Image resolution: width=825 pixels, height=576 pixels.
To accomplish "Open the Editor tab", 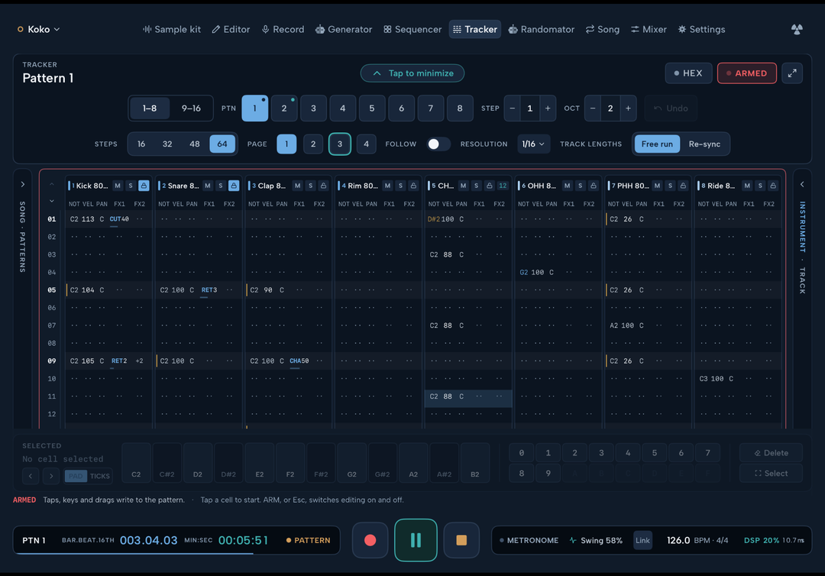I will click(231, 30).
